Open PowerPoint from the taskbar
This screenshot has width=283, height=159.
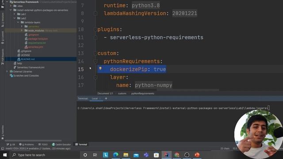coord(197,155)
